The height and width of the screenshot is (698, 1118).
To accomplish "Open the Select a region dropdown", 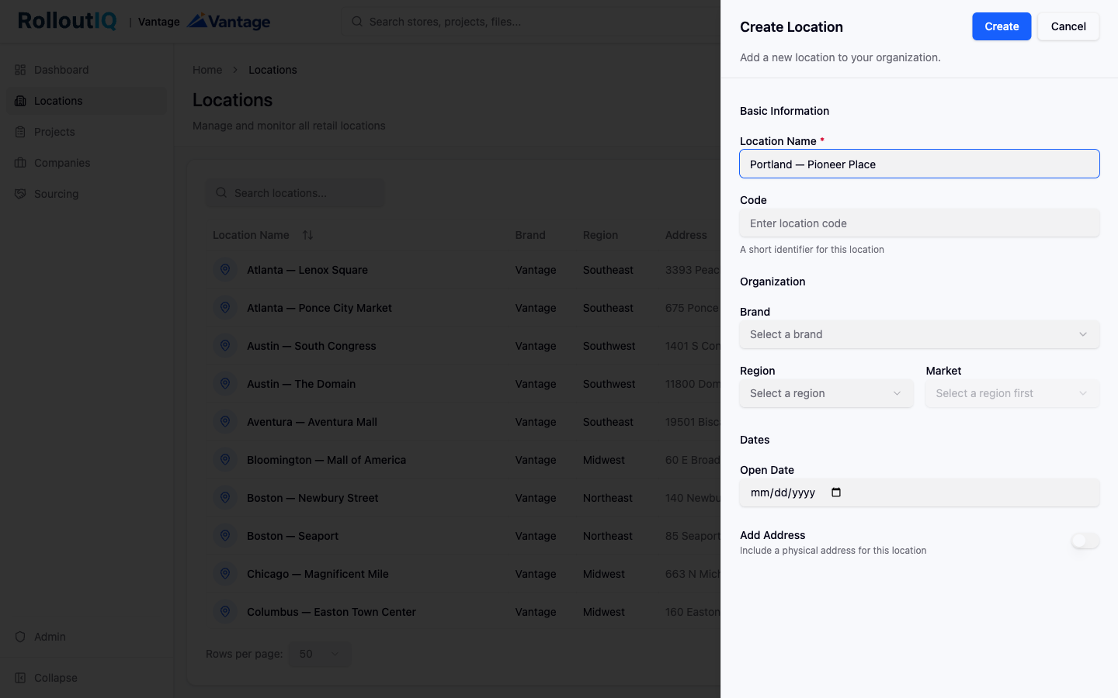I will [826, 393].
